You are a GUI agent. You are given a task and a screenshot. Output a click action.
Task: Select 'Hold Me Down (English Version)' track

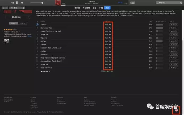tap(53, 58)
